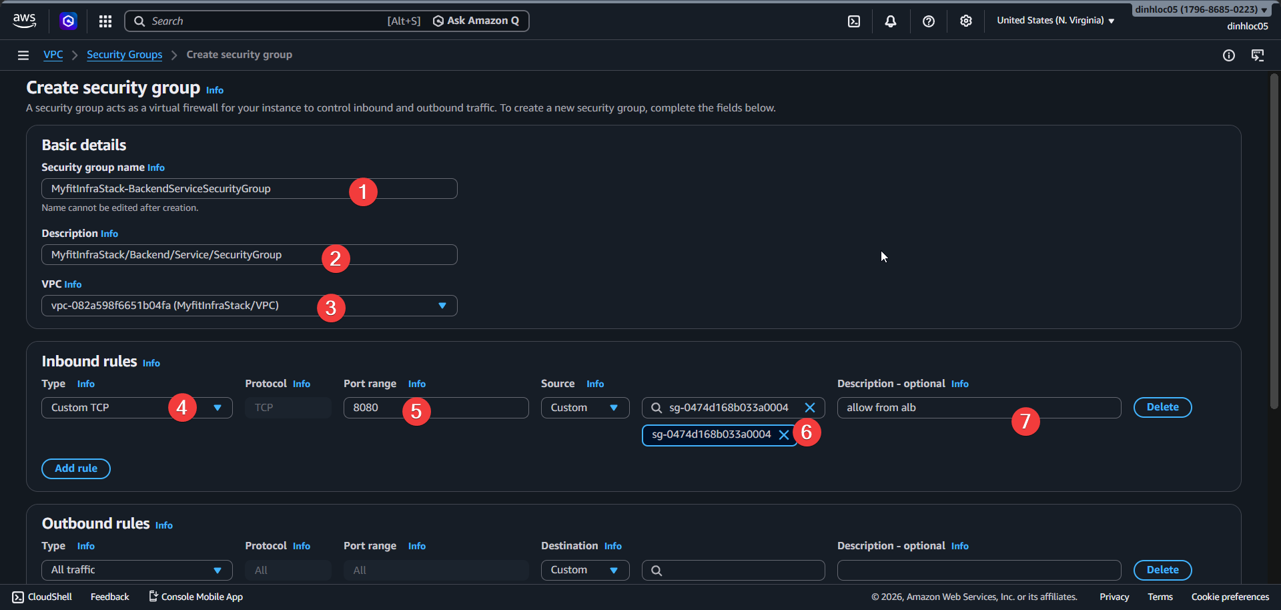Navigate to VPC breadcrumb link
Screen dimensions: 1281x610
point(53,55)
